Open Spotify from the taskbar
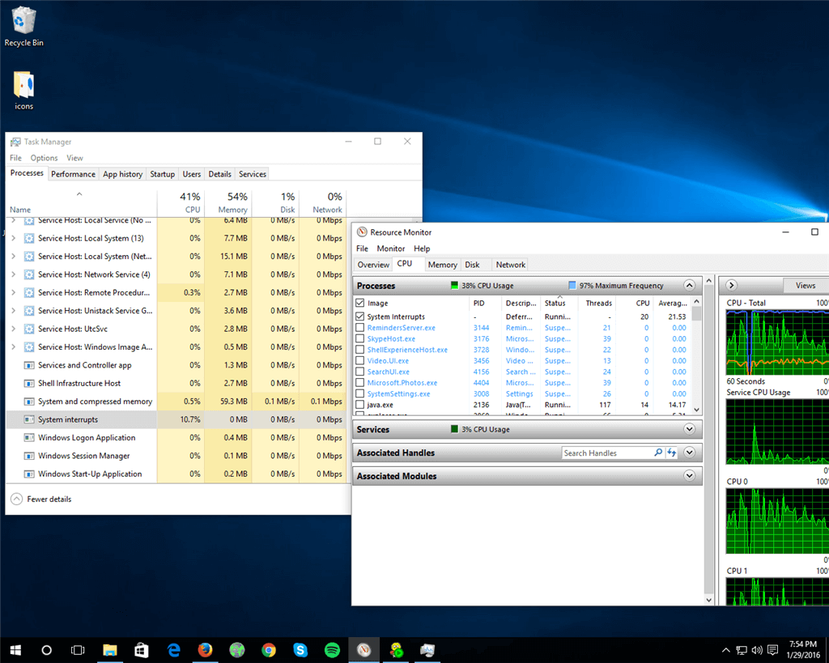Viewport: 829px width, 663px height. pyautogui.click(x=332, y=649)
